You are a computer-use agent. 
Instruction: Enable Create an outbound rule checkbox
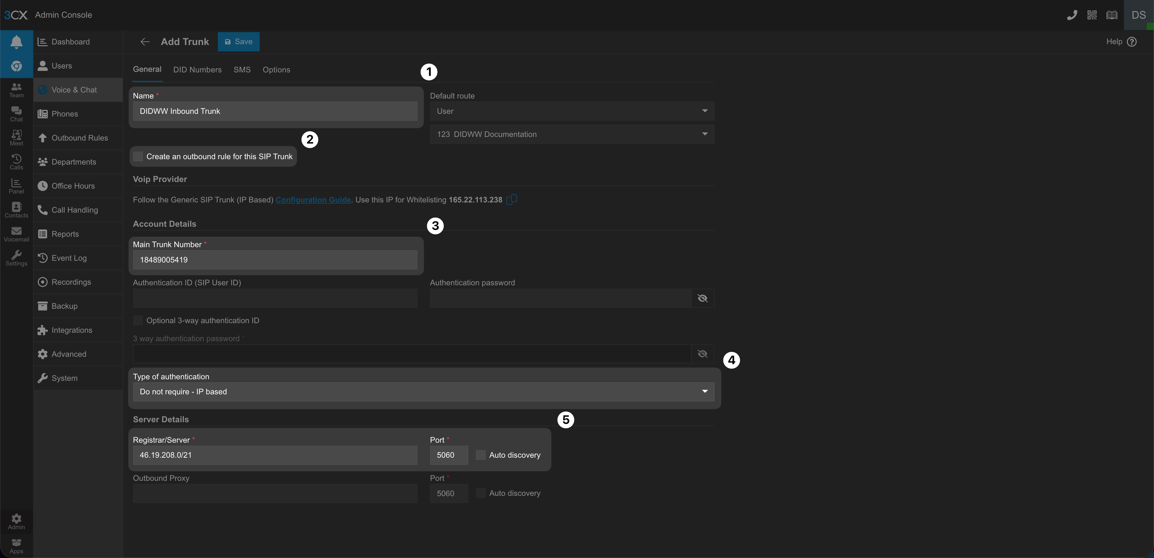click(138, 156)
